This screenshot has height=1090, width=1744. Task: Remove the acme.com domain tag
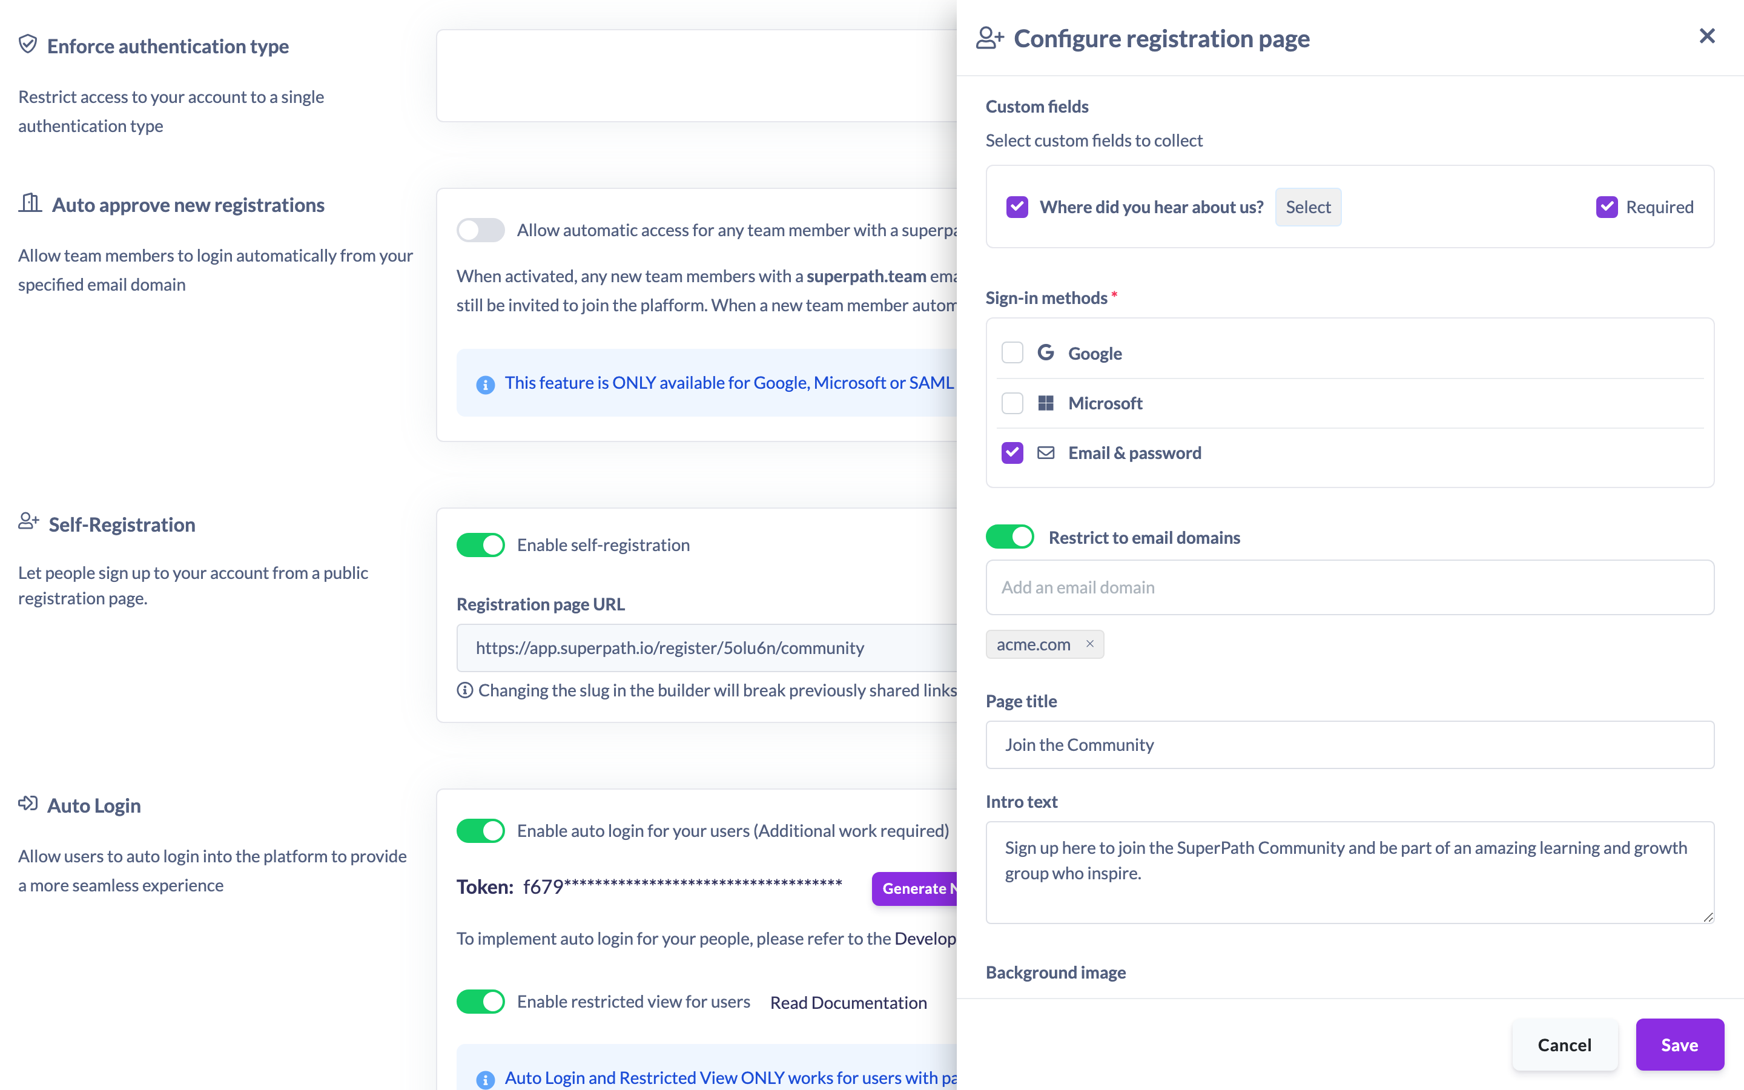coord(1089,644)
